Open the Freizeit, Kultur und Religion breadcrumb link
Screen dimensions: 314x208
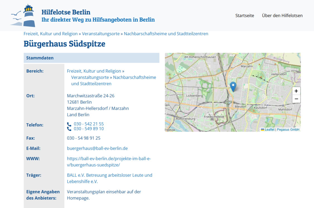point(50,34)
